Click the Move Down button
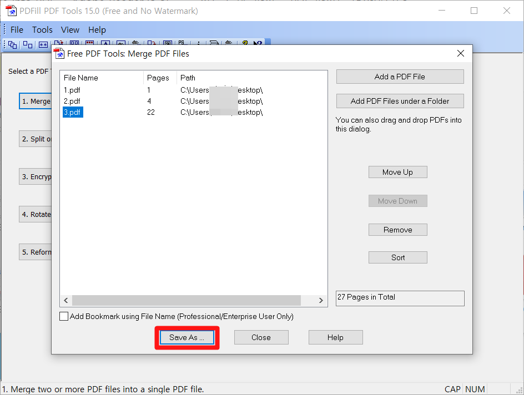524x395 pixels. coord(397,201)
